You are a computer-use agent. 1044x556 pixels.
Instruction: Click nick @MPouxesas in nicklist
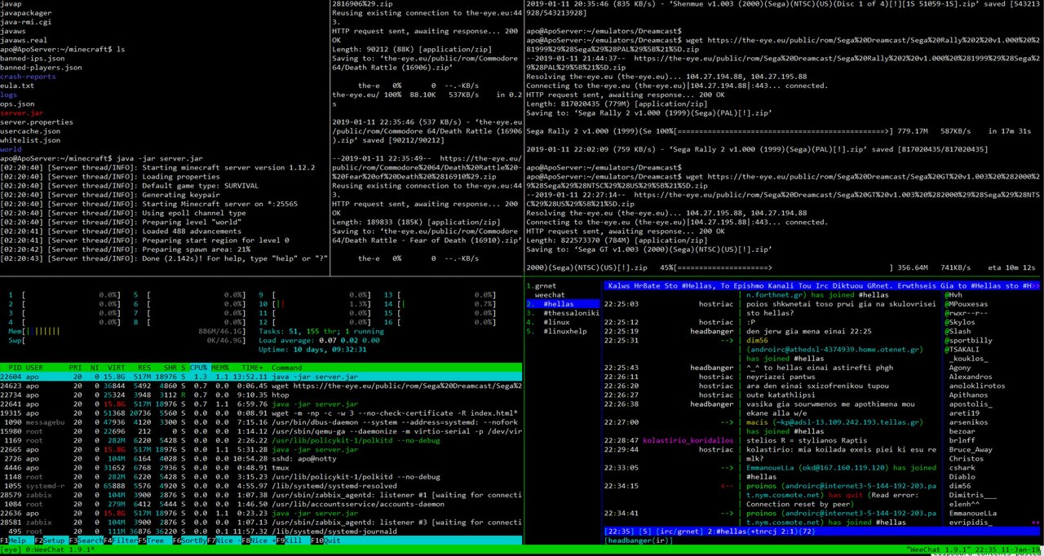(967, 304)
